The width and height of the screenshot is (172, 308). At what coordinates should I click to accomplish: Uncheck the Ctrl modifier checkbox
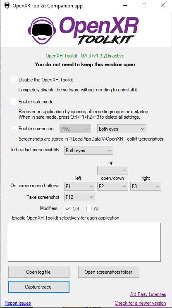point(67,209)
